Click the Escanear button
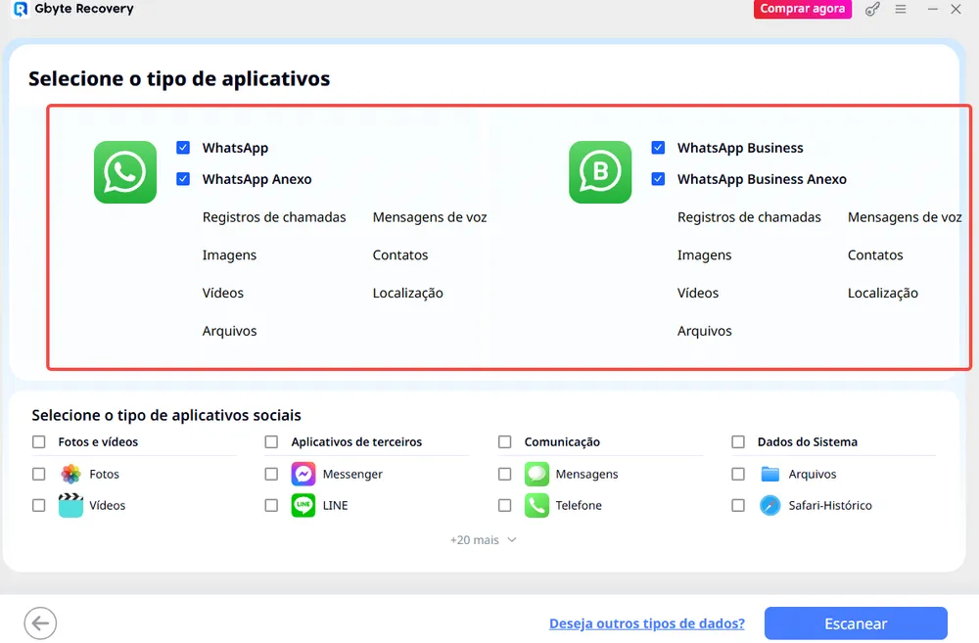Image resolution: width=979 pixels, height=643 pixels. pos(856,622)
